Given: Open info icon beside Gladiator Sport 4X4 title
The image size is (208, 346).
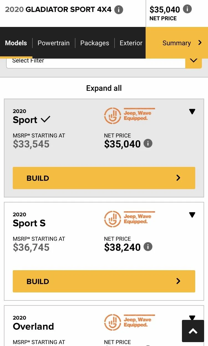Looking at the screenshot, I should click(x=119, y=10).
